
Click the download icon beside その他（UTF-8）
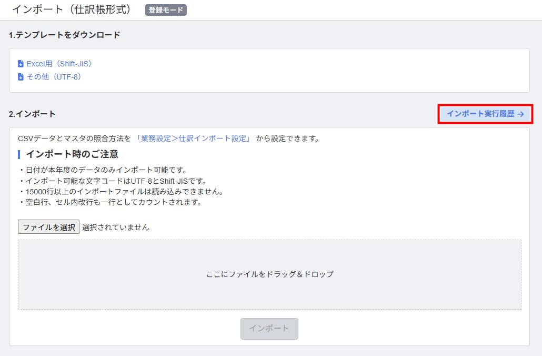click(x=21, y=77)
